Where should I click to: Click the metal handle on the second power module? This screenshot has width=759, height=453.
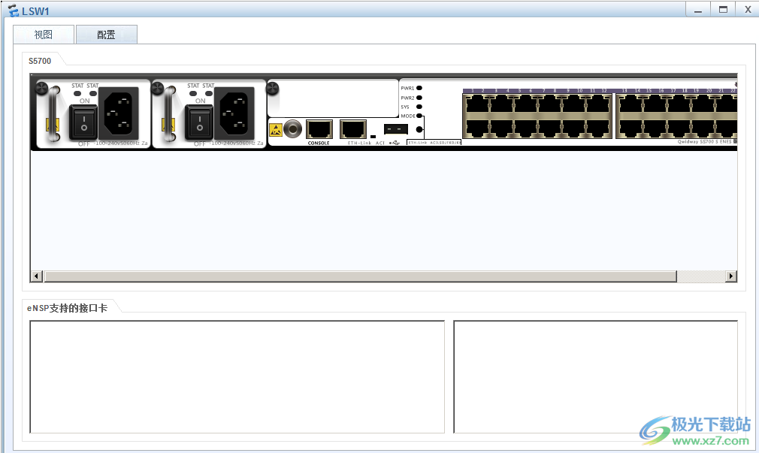point(170,114)
